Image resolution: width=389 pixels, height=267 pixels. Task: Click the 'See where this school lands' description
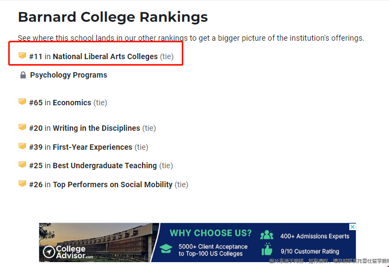click(x=191, y=38)
